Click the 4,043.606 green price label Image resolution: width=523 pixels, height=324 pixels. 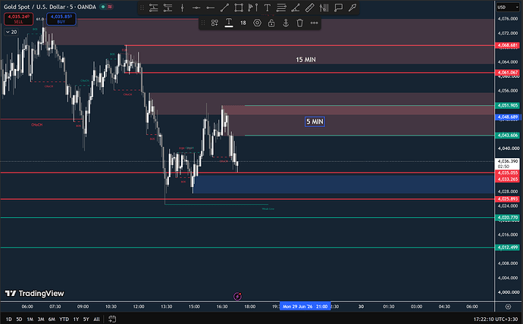[507, 136]
